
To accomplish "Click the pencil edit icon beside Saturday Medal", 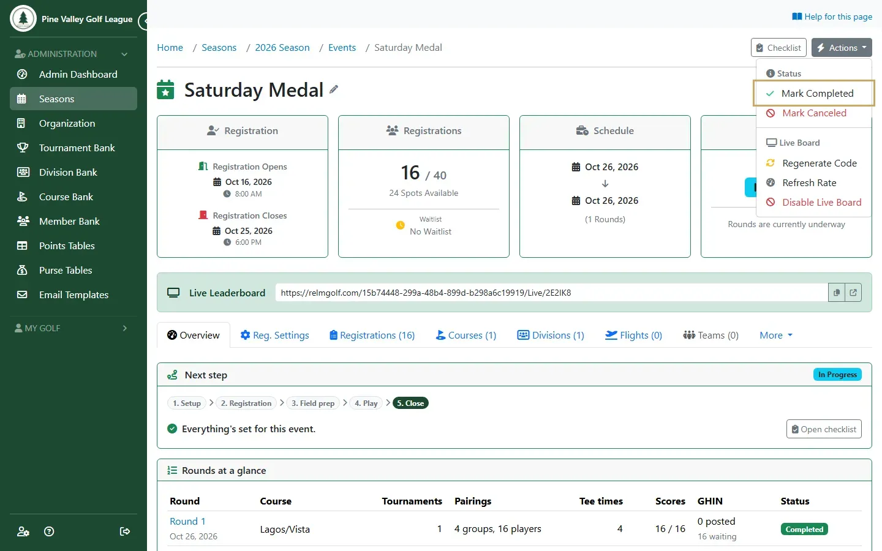I will tap(334, 89).
